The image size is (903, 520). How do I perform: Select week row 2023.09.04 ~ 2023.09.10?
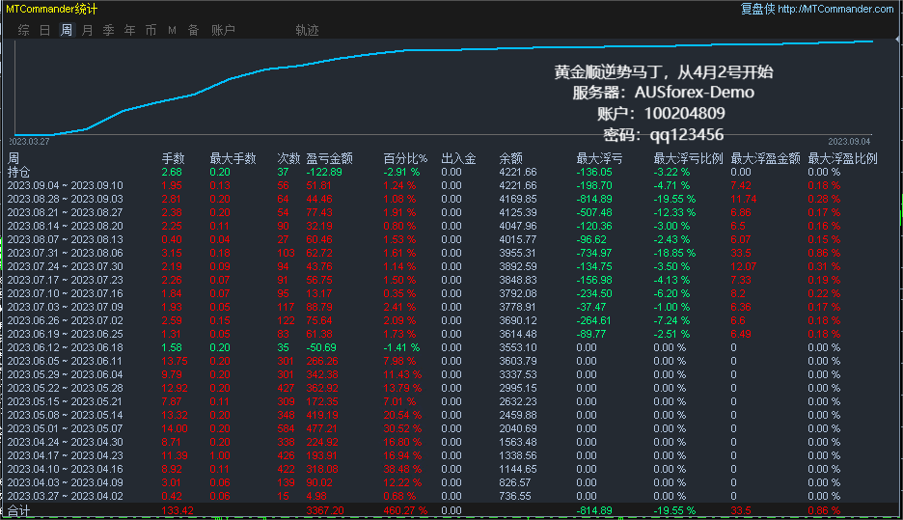(x=65, y=185)
